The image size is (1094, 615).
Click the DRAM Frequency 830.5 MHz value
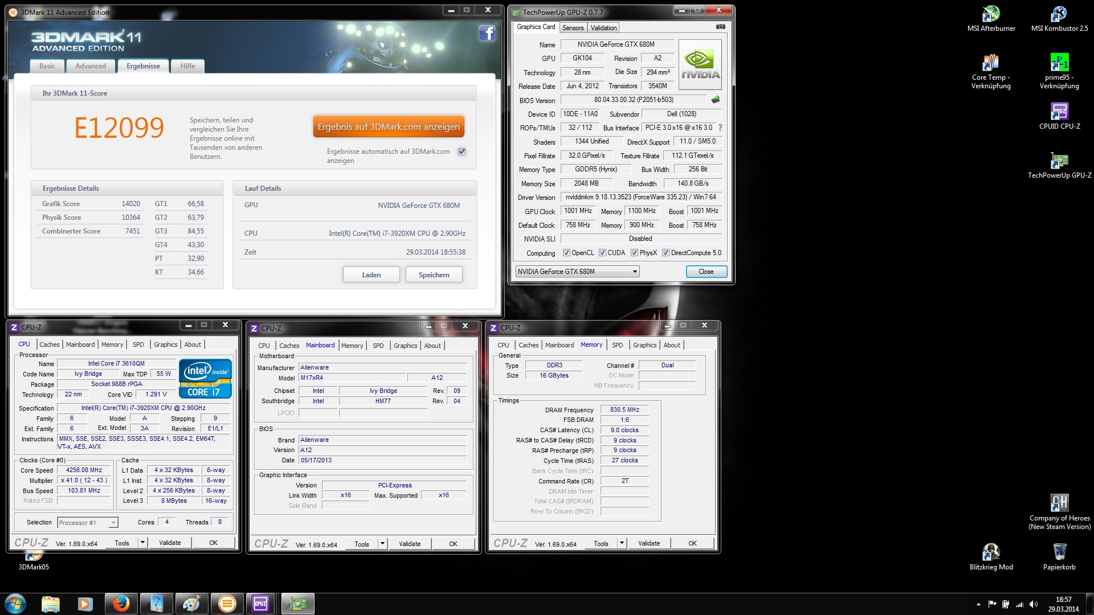point(624,409)
